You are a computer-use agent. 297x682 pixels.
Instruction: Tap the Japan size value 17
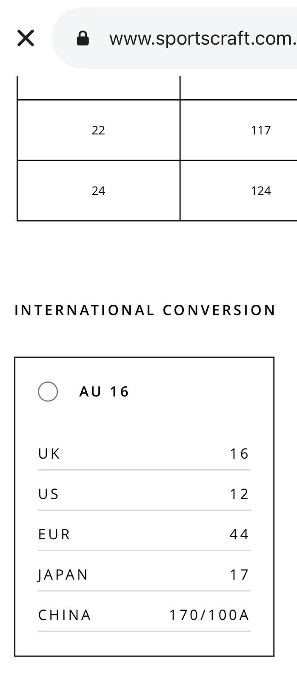239,575
